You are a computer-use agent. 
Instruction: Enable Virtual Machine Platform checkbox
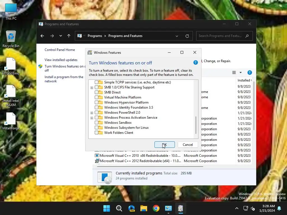click(96, 97)
